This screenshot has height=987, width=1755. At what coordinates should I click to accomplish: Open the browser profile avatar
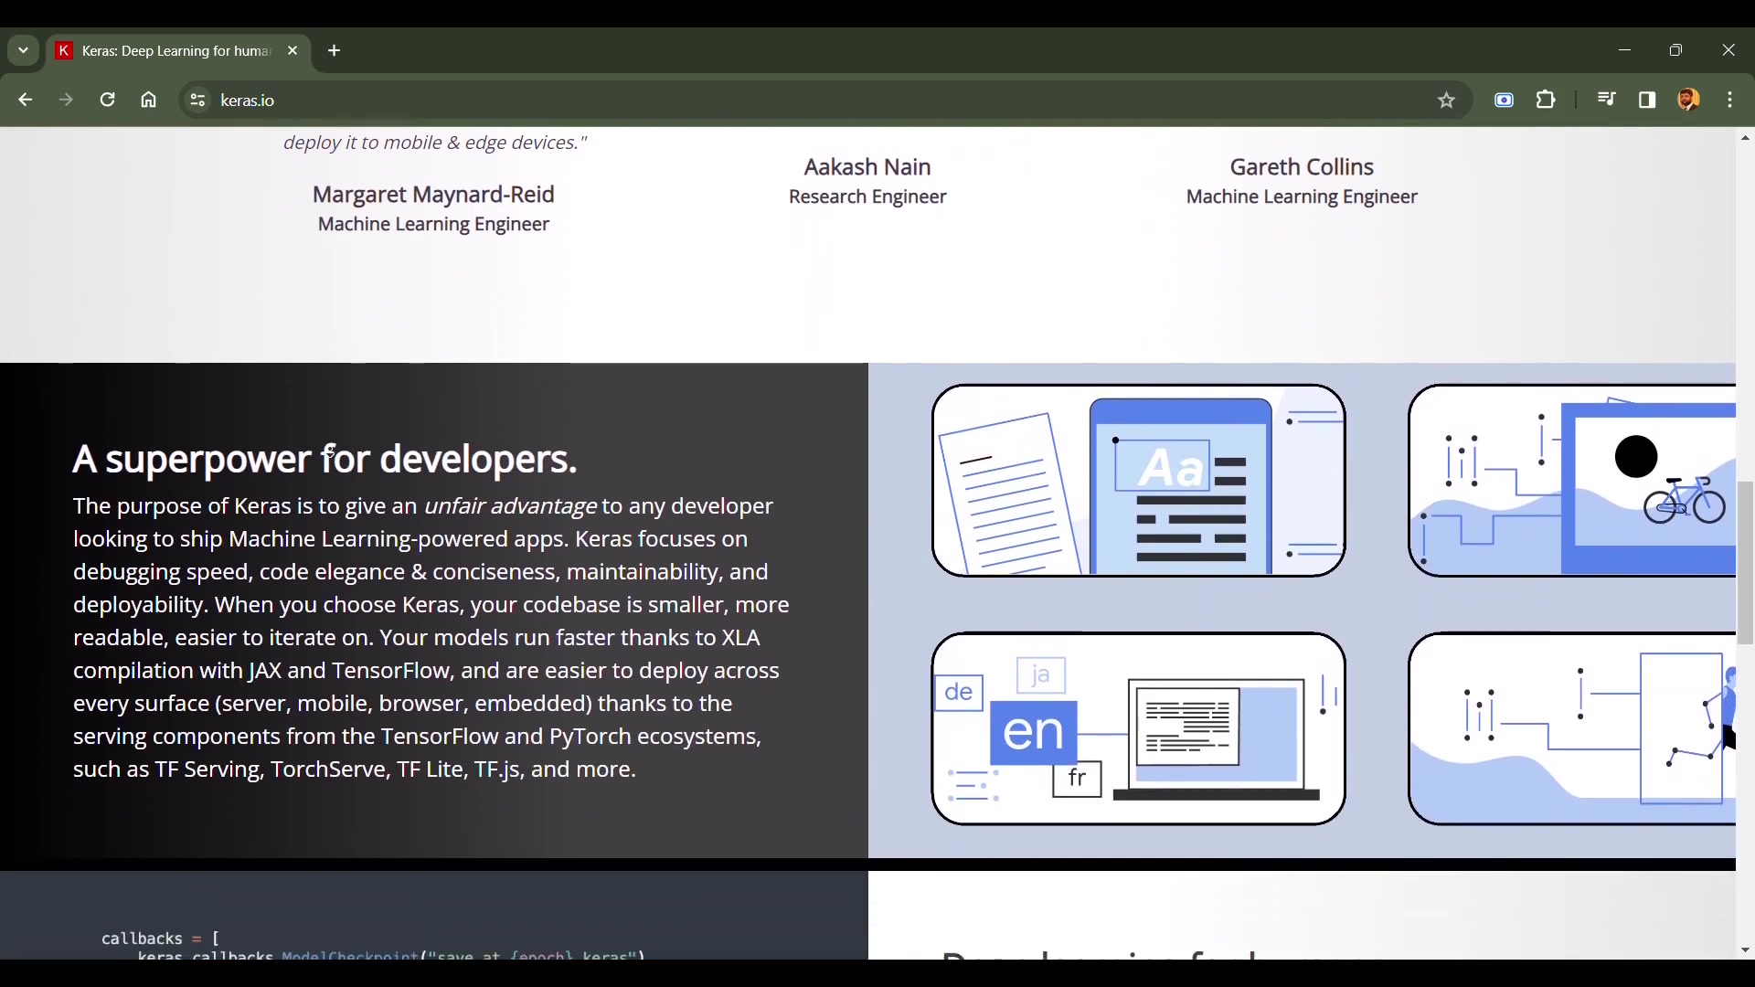pyautogui.click(x=1690, y=100)
